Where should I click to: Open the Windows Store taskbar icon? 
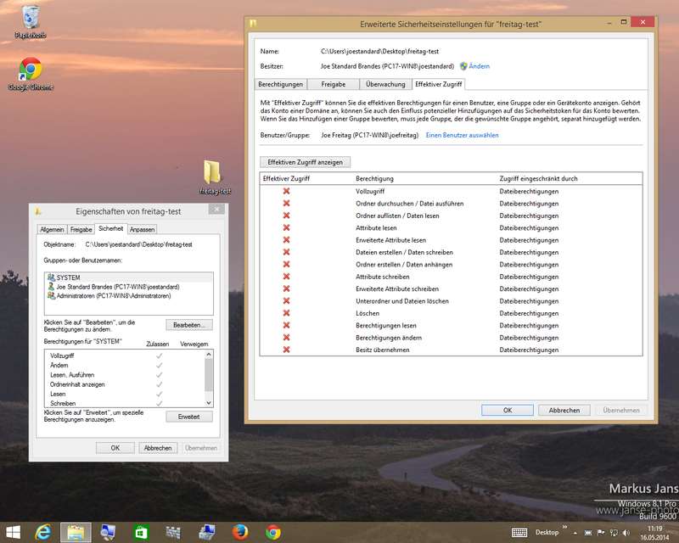click(141, 532)
